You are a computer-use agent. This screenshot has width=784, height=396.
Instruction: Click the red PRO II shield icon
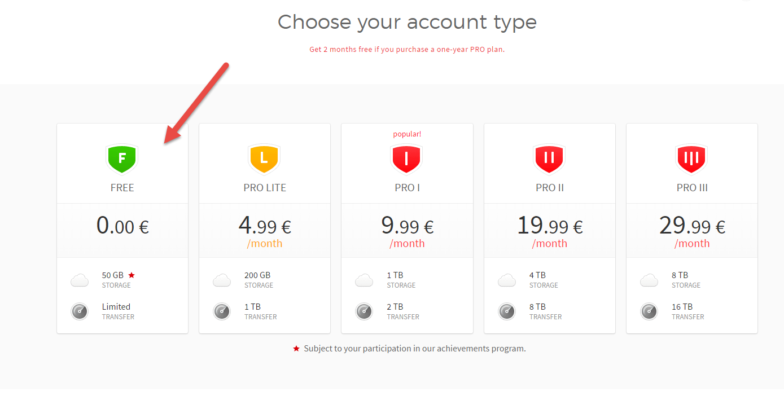click(549, 159)
